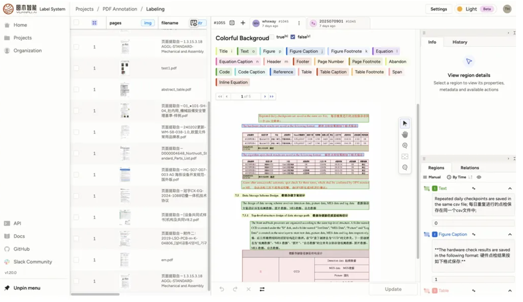Uncheck the Colorful Background false checkbox

point(293,37)
